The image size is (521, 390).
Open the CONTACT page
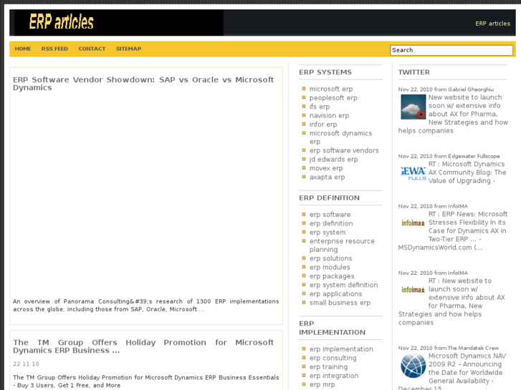[92, 49]
